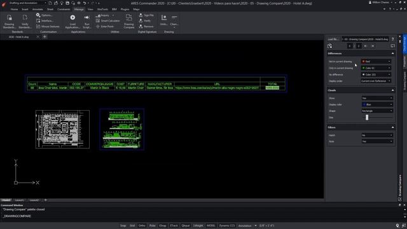The height and width of the screenshot is (229, 407).
Task: Click the red color swatch for Not in current drawing
Action: 363,62
